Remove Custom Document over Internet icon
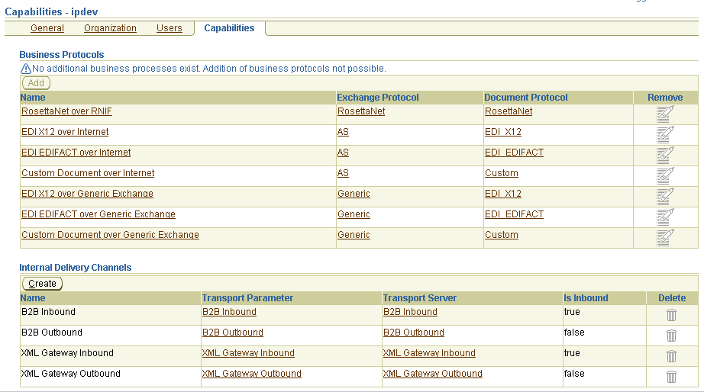Screen dimensions: 704x392 coord(665,176)
